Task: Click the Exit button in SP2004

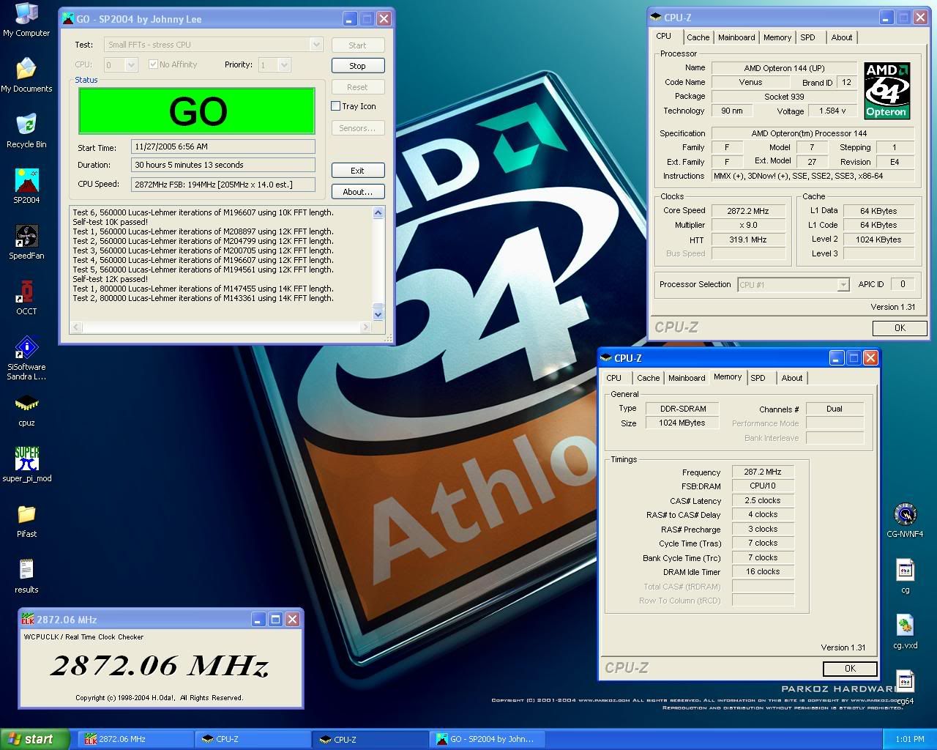Action: 357,171
